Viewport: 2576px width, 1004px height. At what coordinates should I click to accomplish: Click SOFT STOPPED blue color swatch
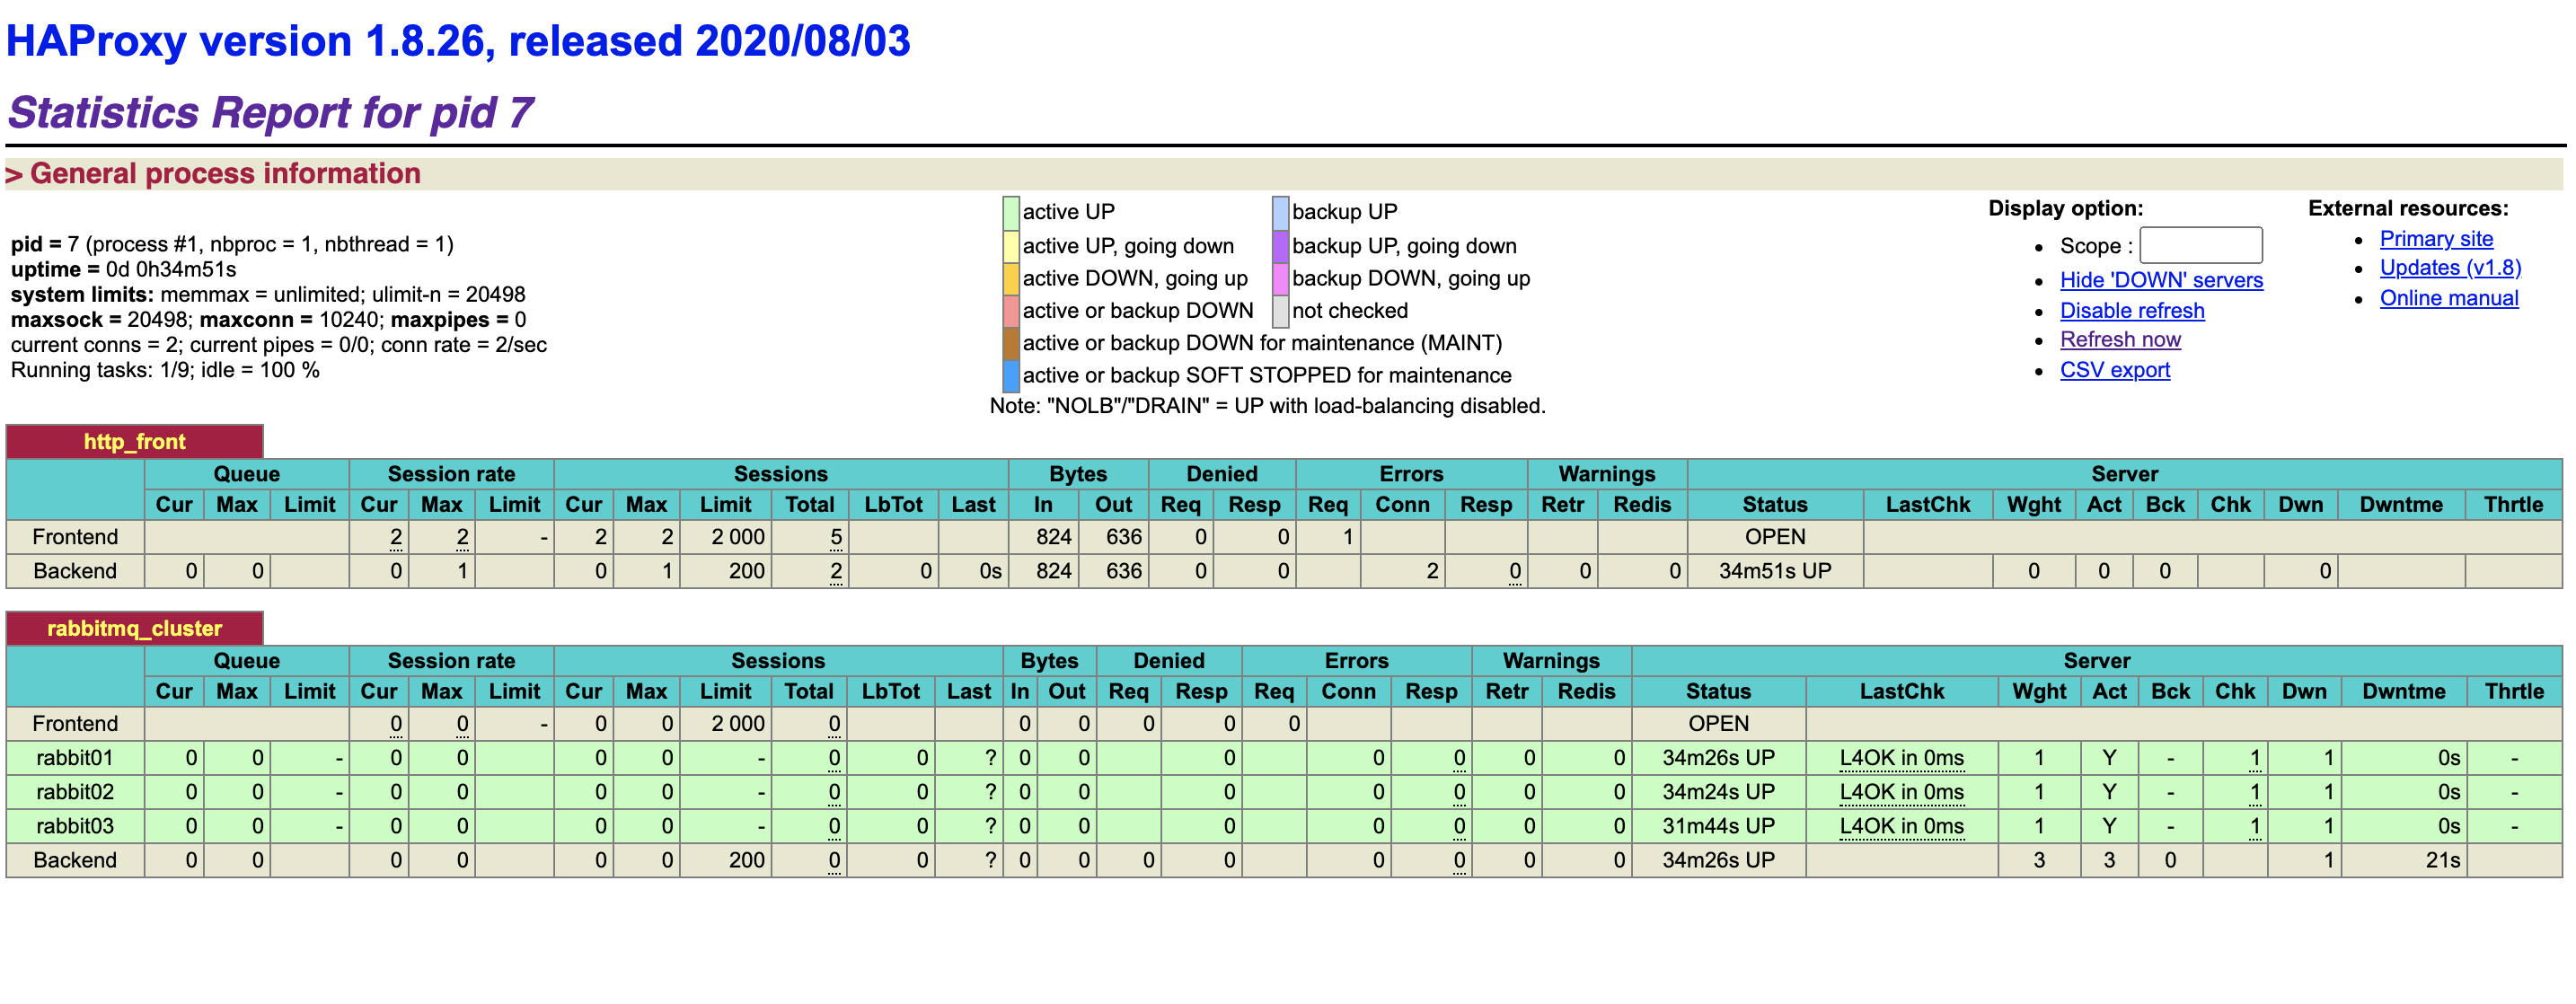(1011, 375)
